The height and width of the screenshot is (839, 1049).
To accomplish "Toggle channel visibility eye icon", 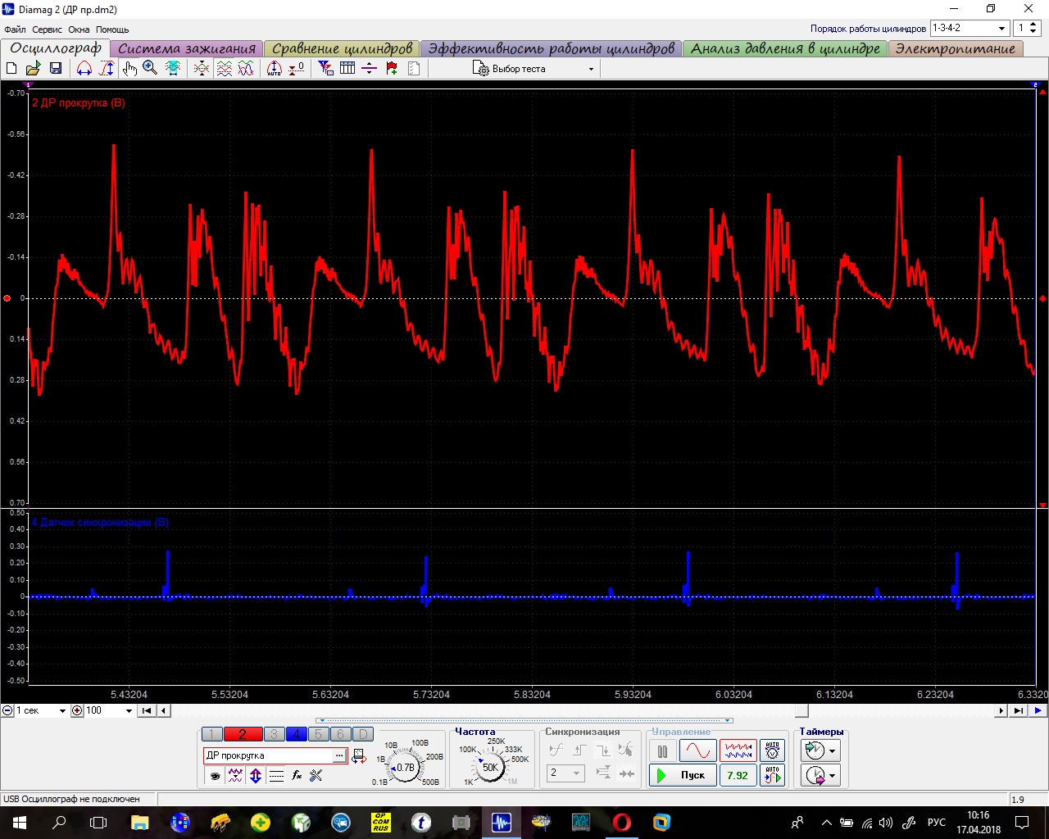I will coord(215,775).
